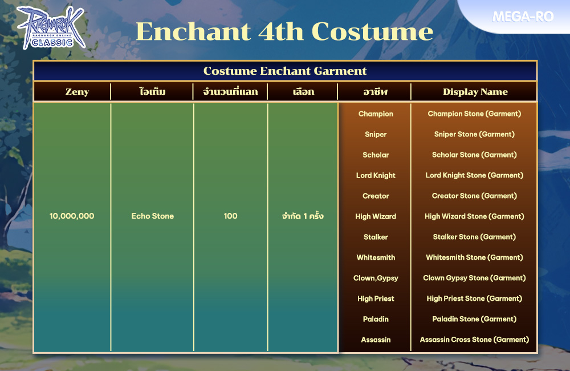Screen dimensions: 570x371
Task: Click the MEGA-RO badge
Action: pos(522,17)
